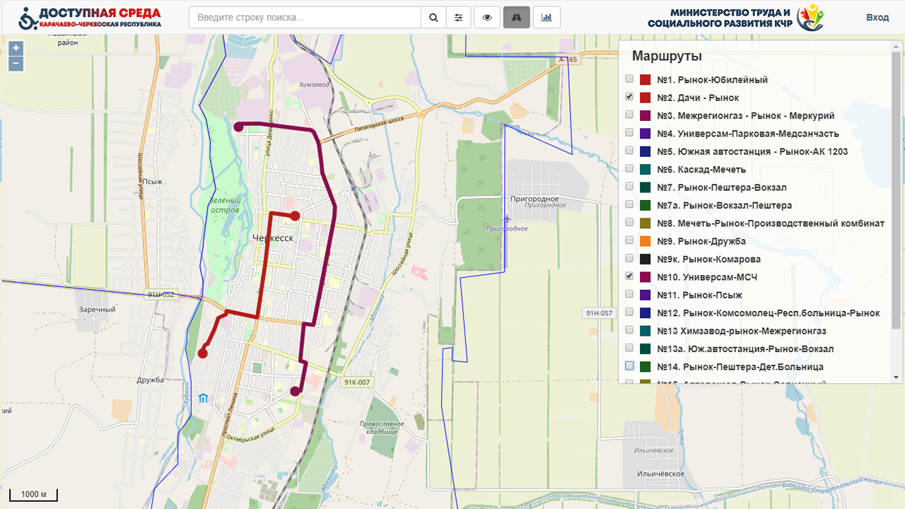Click label №5. Южная автостанция - Рынок-АК 1203
905x509 pixels.
(752, 151)
